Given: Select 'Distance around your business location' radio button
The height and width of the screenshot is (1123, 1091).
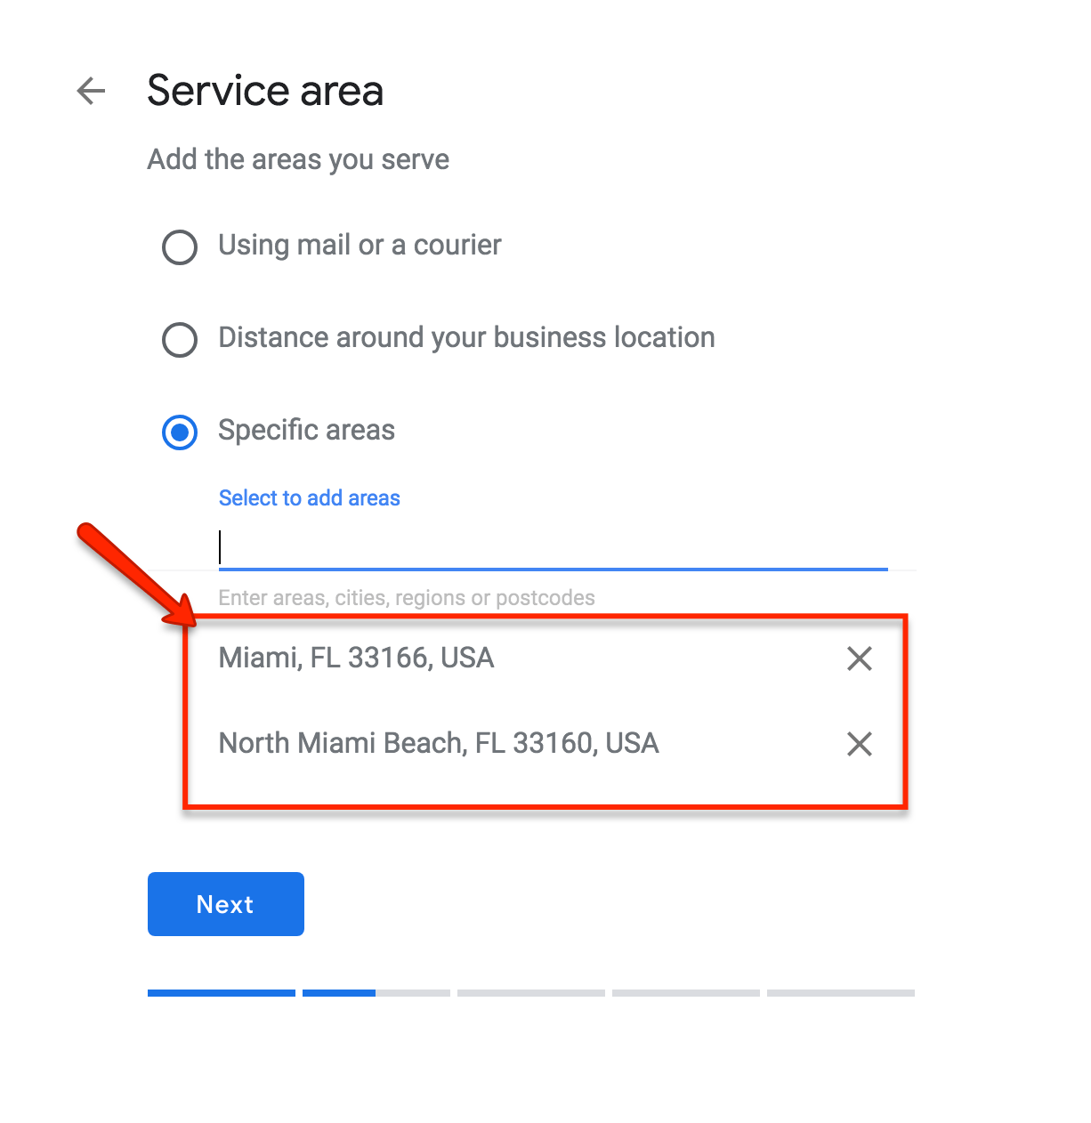Looking at the screenshot, I should point(180,339).
